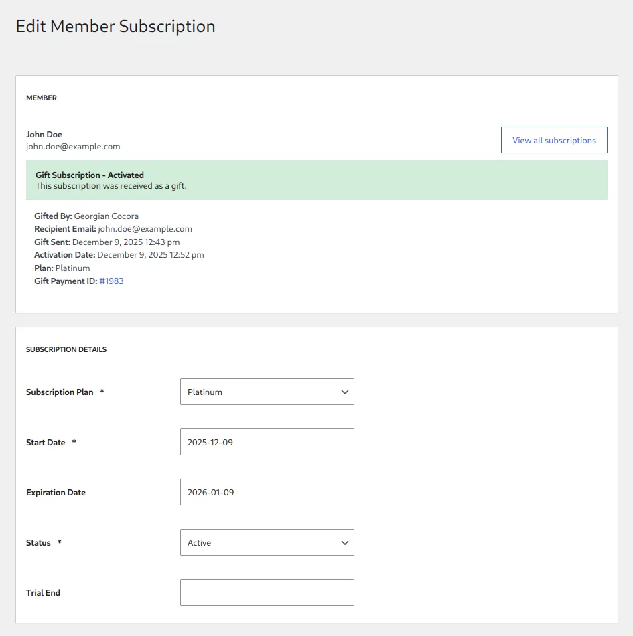Viewport: 633px width, 636px height.
Task: Expand the Subscription Plan dropdown showing Platinum
Action: [267, 392]
